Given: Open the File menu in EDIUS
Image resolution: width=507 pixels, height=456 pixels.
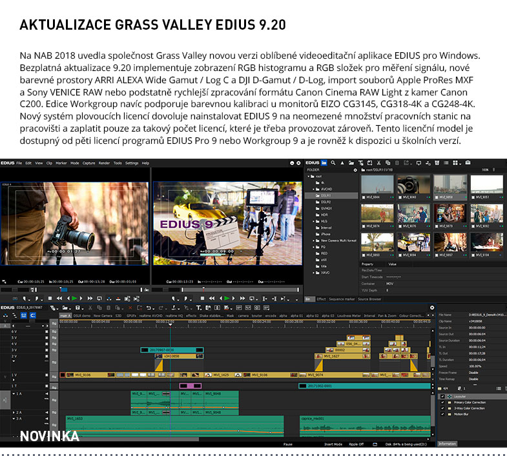Looking at the screenshot, I should (x=19, y=163).
